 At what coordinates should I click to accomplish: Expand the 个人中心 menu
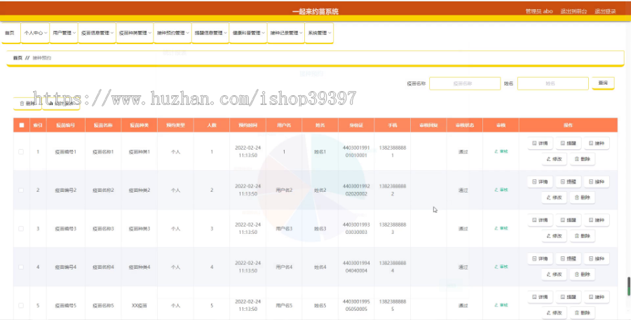coord(36,33)
